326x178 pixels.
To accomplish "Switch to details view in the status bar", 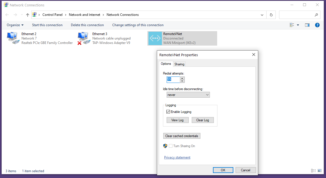I will pyautogui.click(x=313, y=171).
